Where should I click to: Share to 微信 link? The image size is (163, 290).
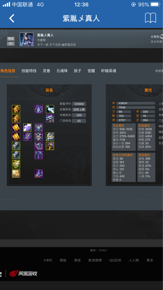(63, 260)
